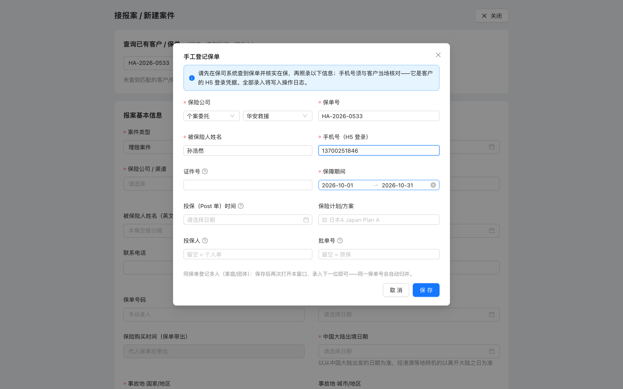Open the 保险公司 / 渠道 请选择 dropdown
This screenshot has width=623, height=389.
tap(149, 184)
